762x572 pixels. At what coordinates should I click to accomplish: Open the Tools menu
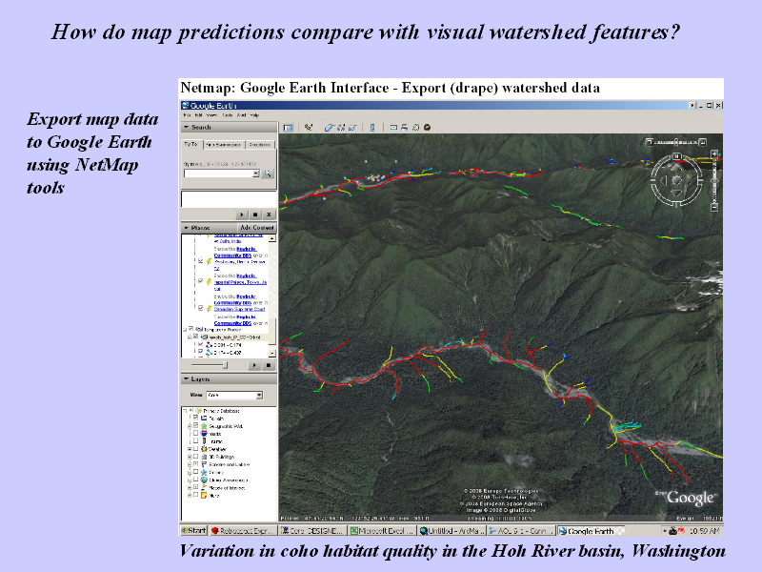coord(227,115)
